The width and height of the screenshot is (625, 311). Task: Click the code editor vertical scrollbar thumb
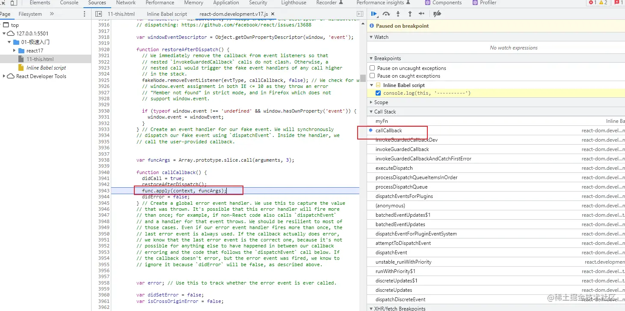pyautogui.click(x=363, y=78)
